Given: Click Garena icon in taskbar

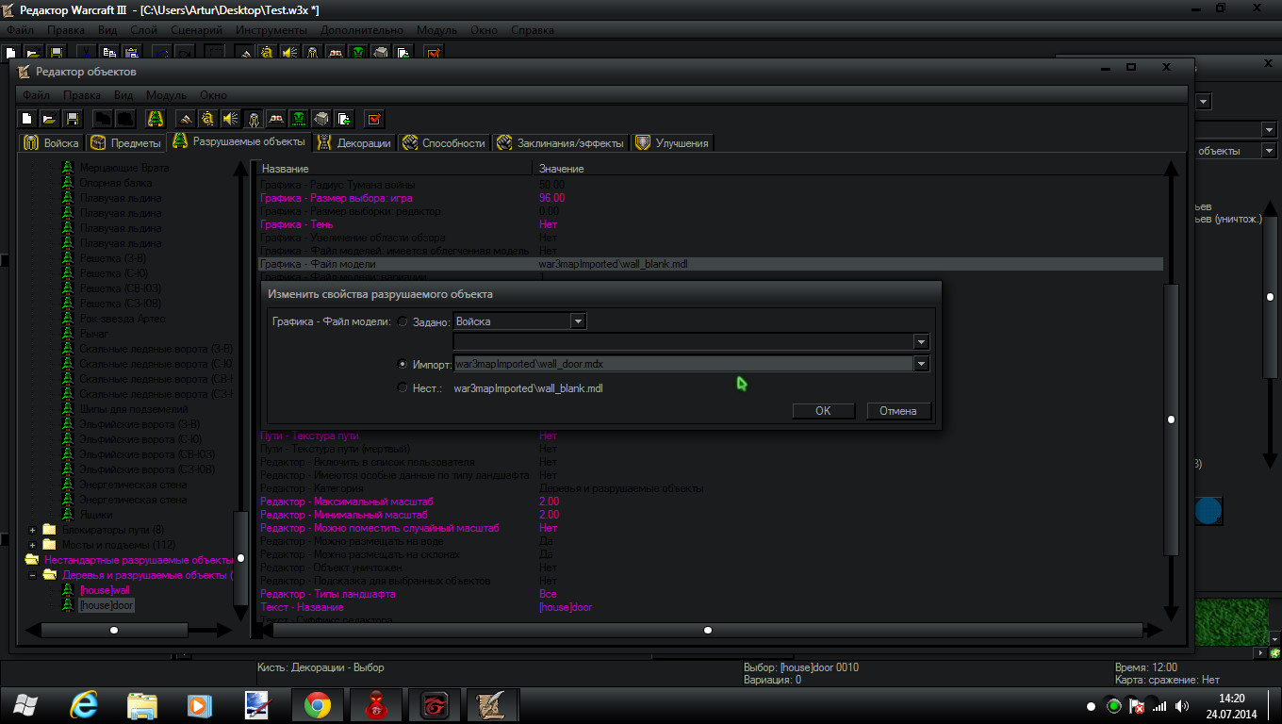Looking at the screenshot, I should point(434,705).
